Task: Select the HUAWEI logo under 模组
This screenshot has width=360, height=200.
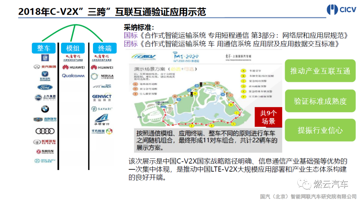Action: pos(73,67)
